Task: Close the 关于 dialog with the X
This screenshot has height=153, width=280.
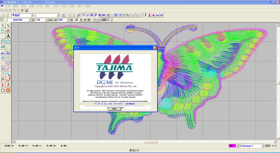Action: pyautogui.click(x=155, y=48)
